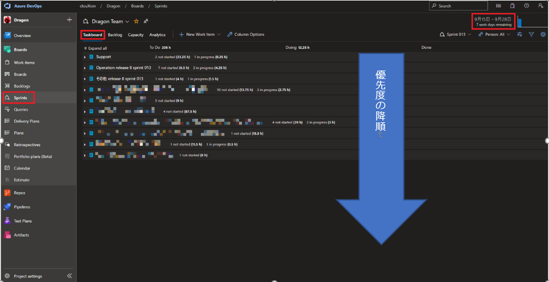Screen dimensions: 549x282
Task: Click the Support work item title
Action: (x=104, y=57)
